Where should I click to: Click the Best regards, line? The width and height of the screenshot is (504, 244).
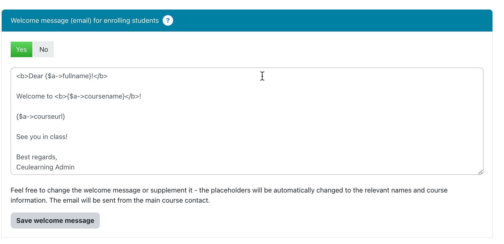point(37,157)
